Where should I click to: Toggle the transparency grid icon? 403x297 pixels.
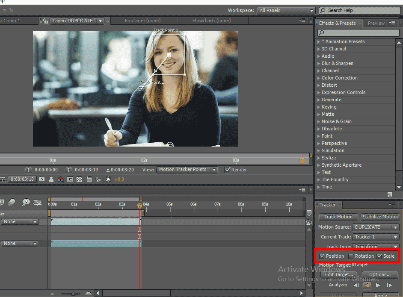click(x=79, y=179)
